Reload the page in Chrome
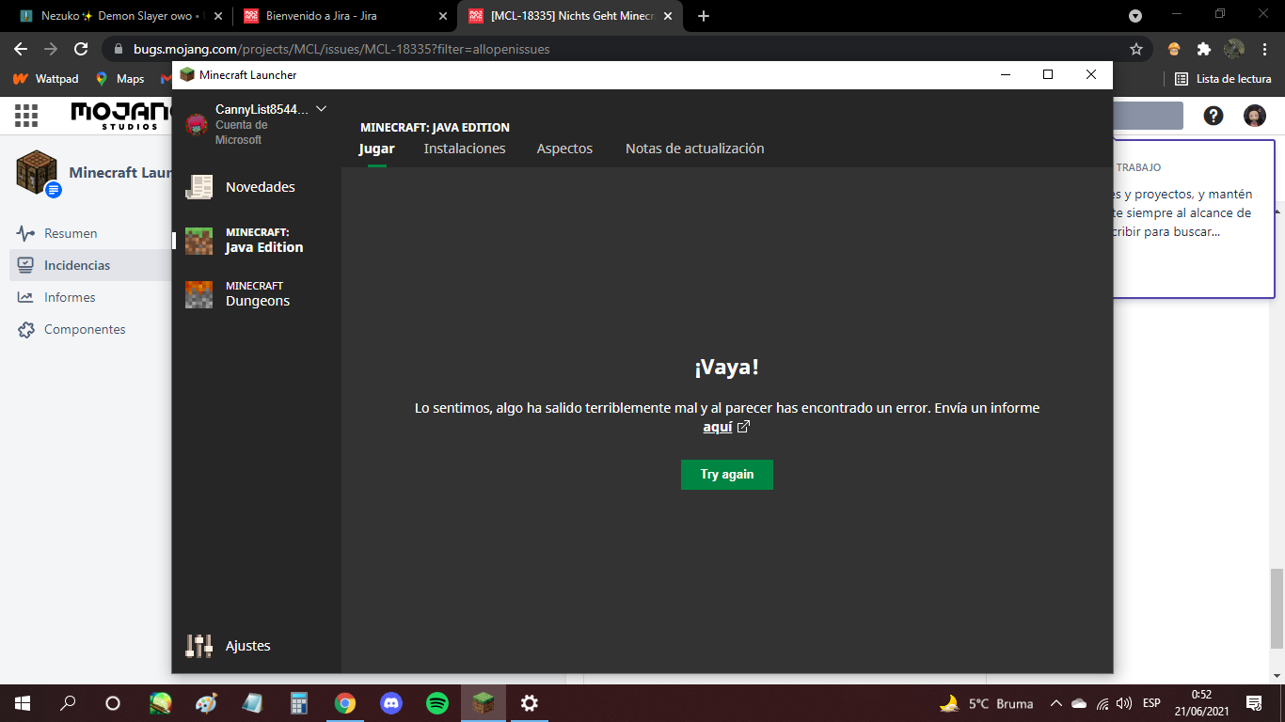Image resolution: width=1285 pixels, height=722 pixels. click(81, 49)
